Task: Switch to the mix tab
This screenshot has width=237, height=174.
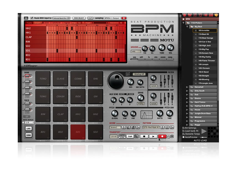Action: (x=156, y=57)
